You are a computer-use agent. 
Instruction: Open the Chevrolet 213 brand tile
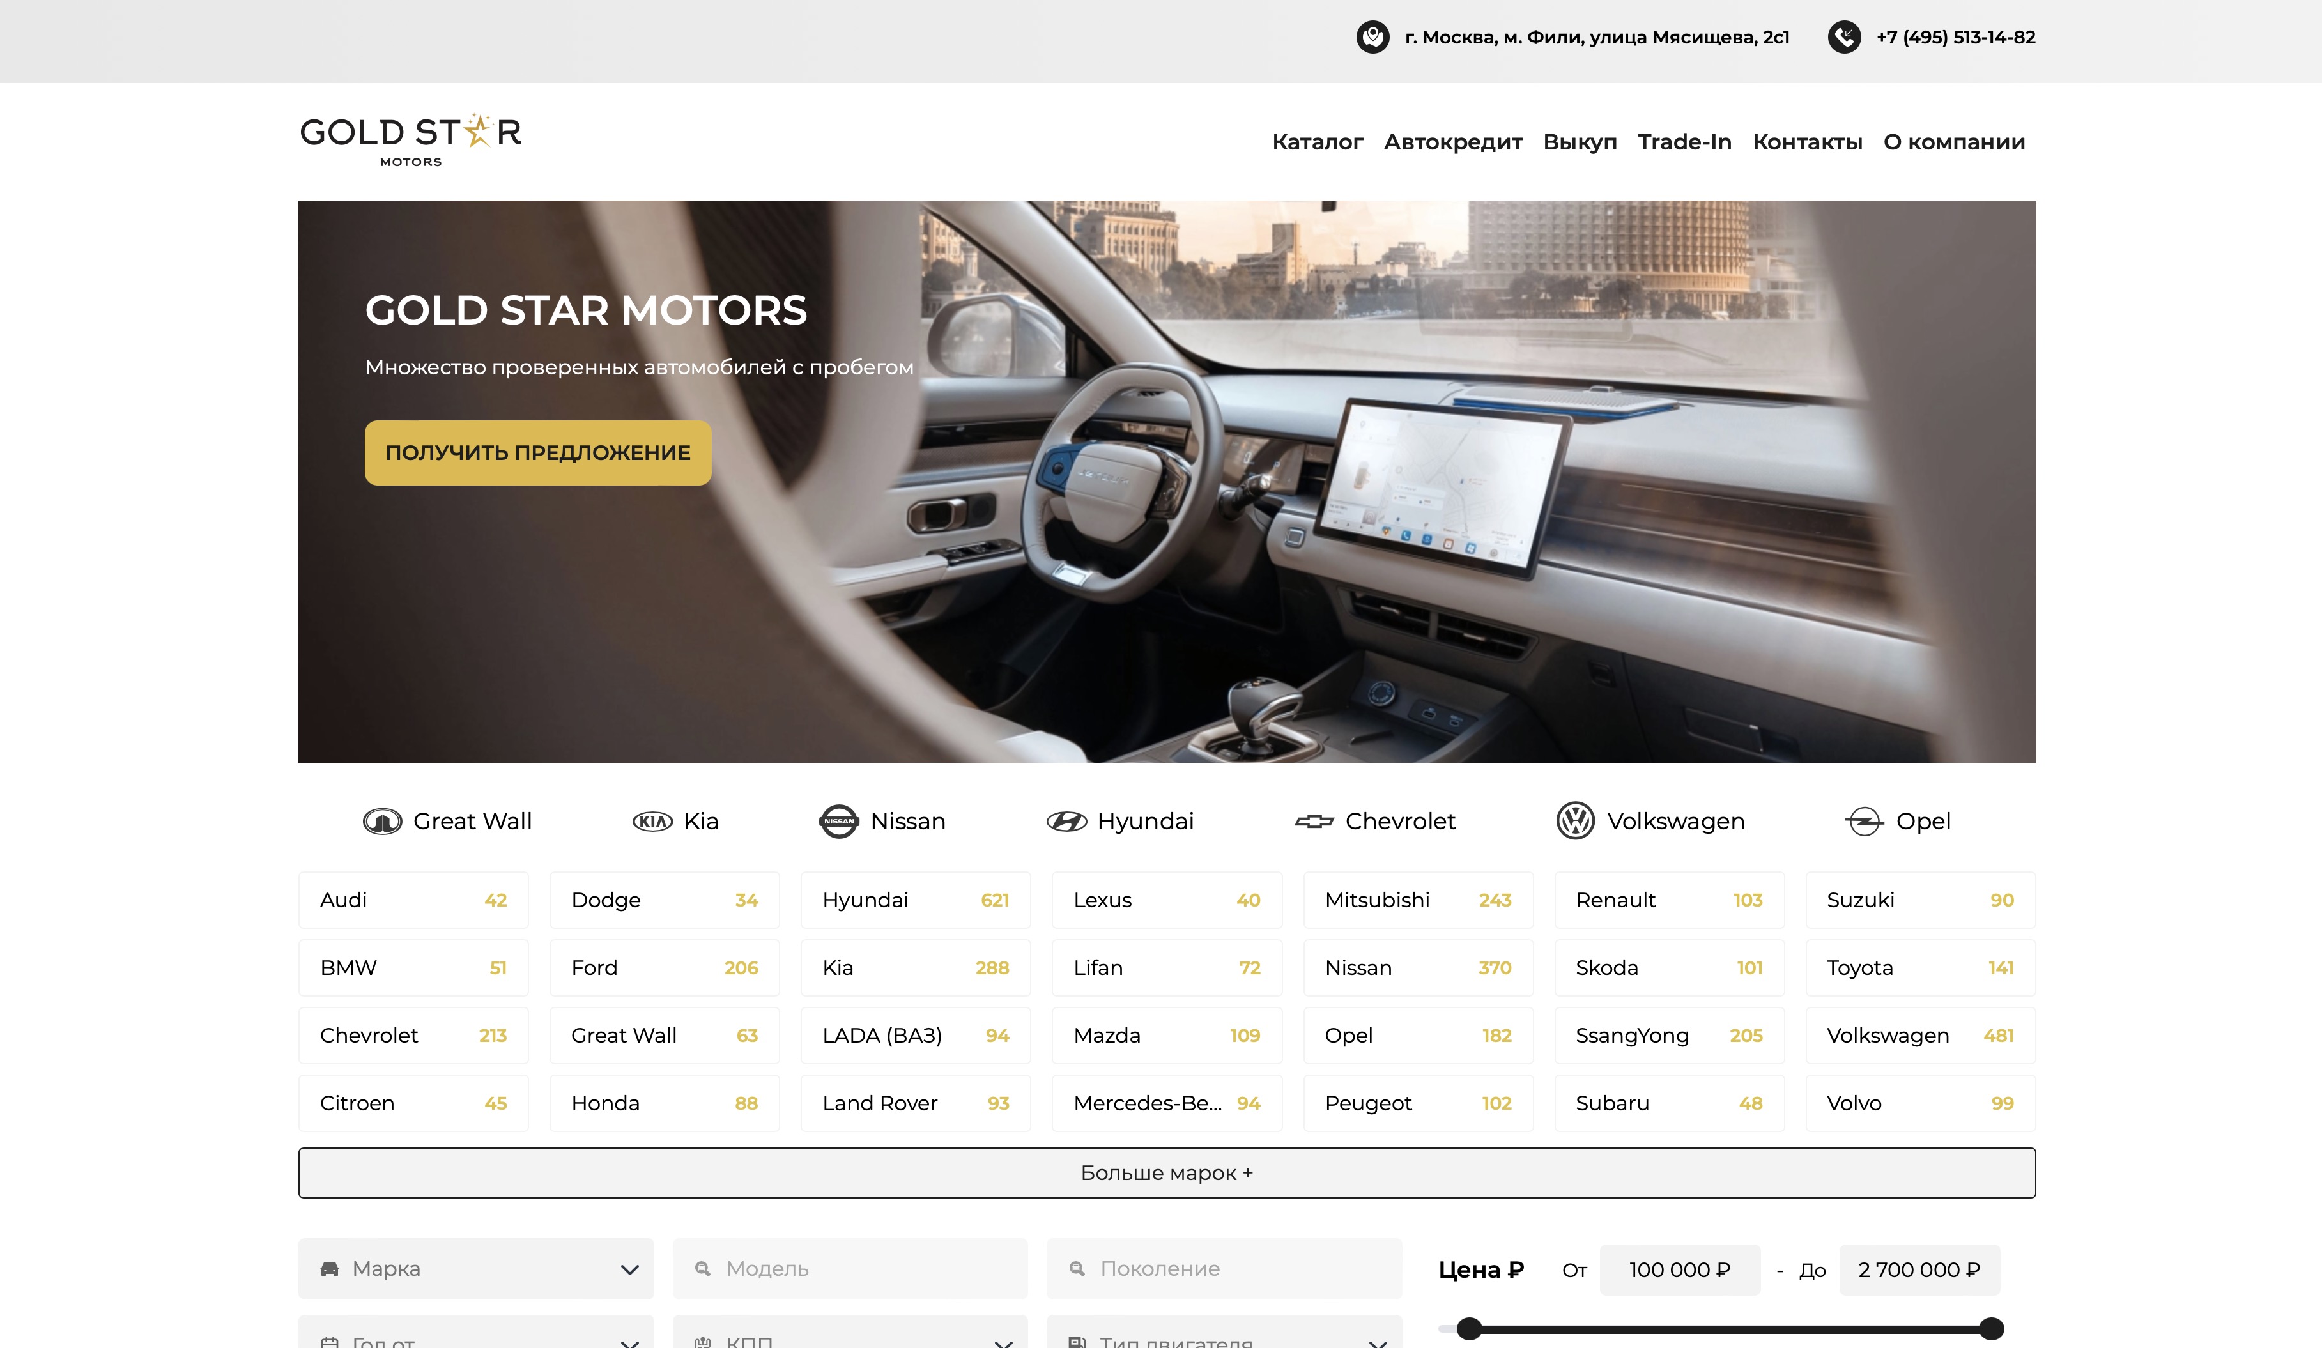click(413, 1036)
